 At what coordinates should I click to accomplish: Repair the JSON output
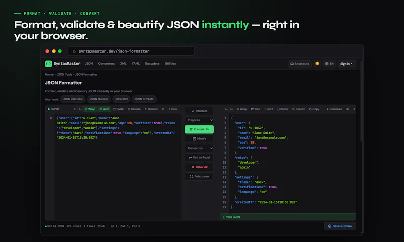pyautogui.click(x=283, y=109)
